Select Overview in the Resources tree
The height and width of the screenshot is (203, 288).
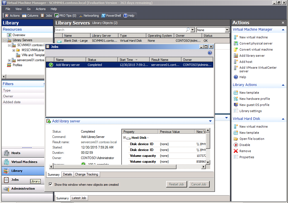[x=19, y=35]
